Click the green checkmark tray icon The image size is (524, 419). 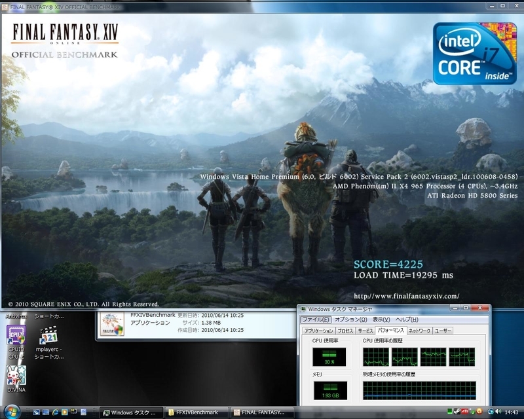pos(472,412)
